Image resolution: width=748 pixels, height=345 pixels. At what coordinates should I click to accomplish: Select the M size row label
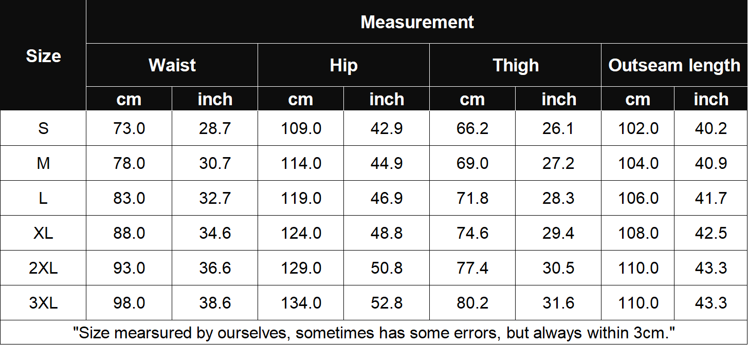tap(43, 163)
